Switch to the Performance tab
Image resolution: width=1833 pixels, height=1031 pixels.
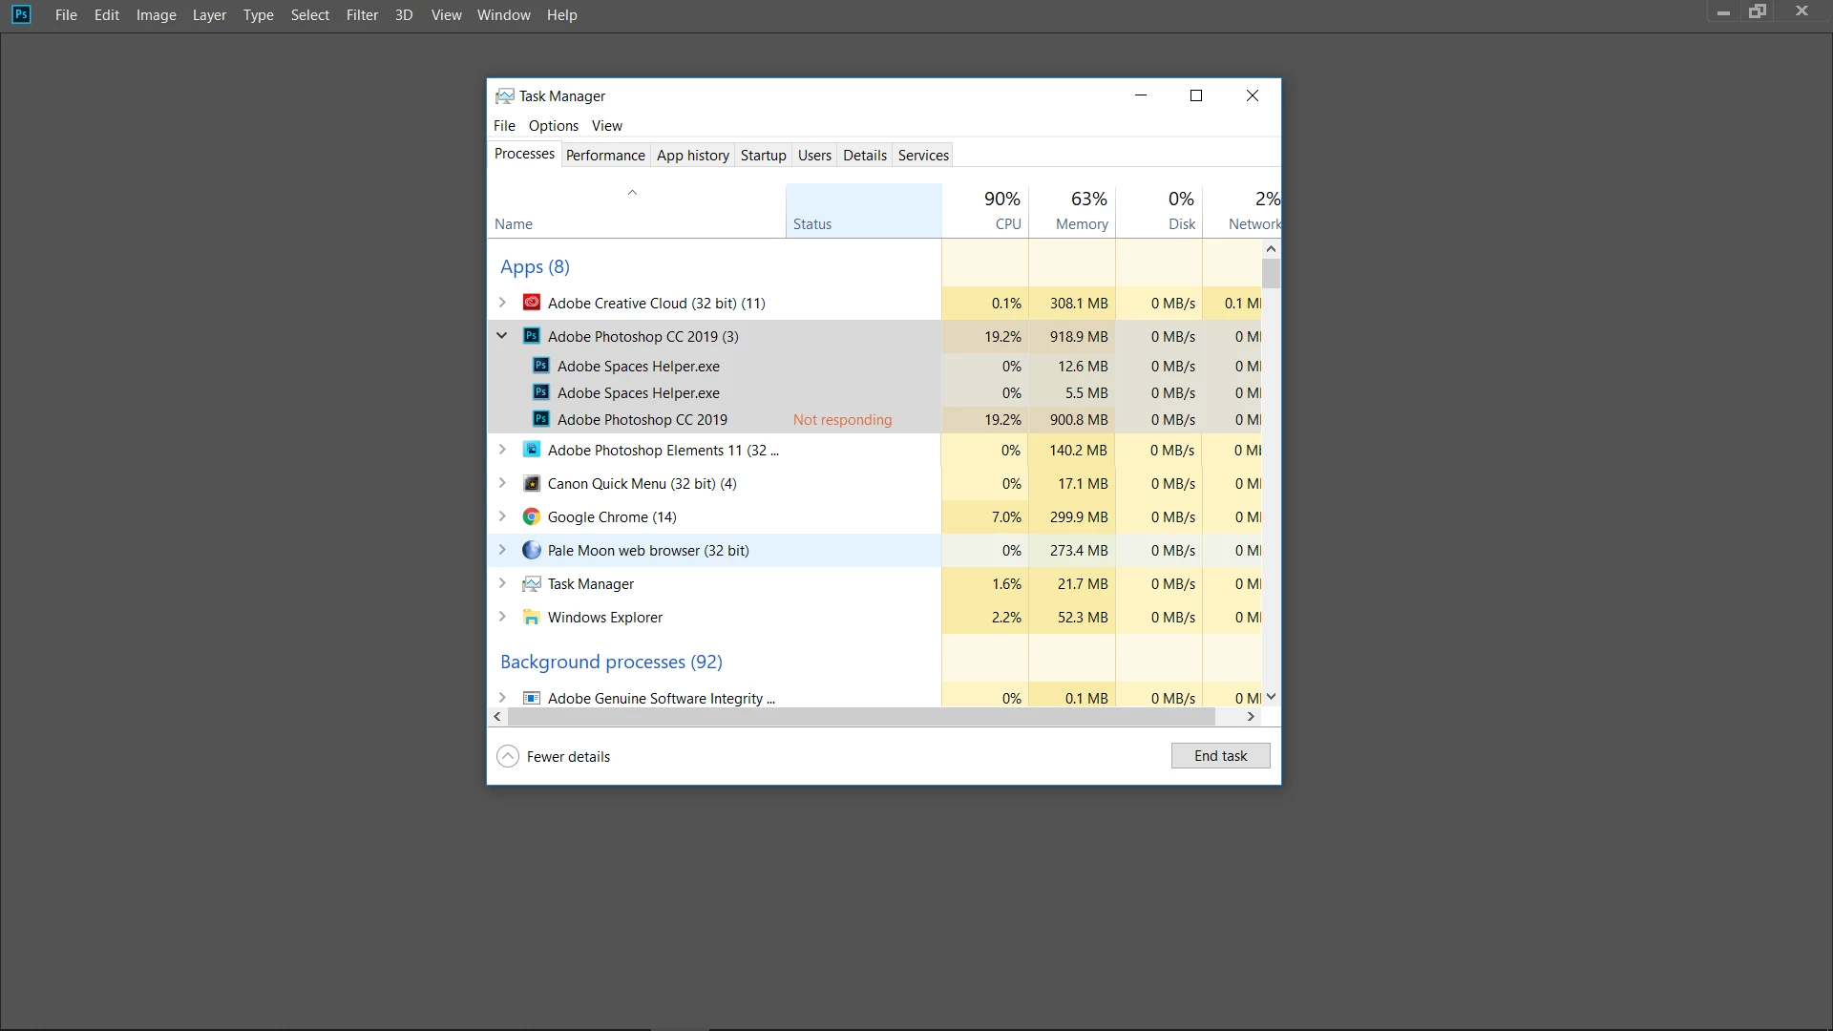(x=605, y=155)
